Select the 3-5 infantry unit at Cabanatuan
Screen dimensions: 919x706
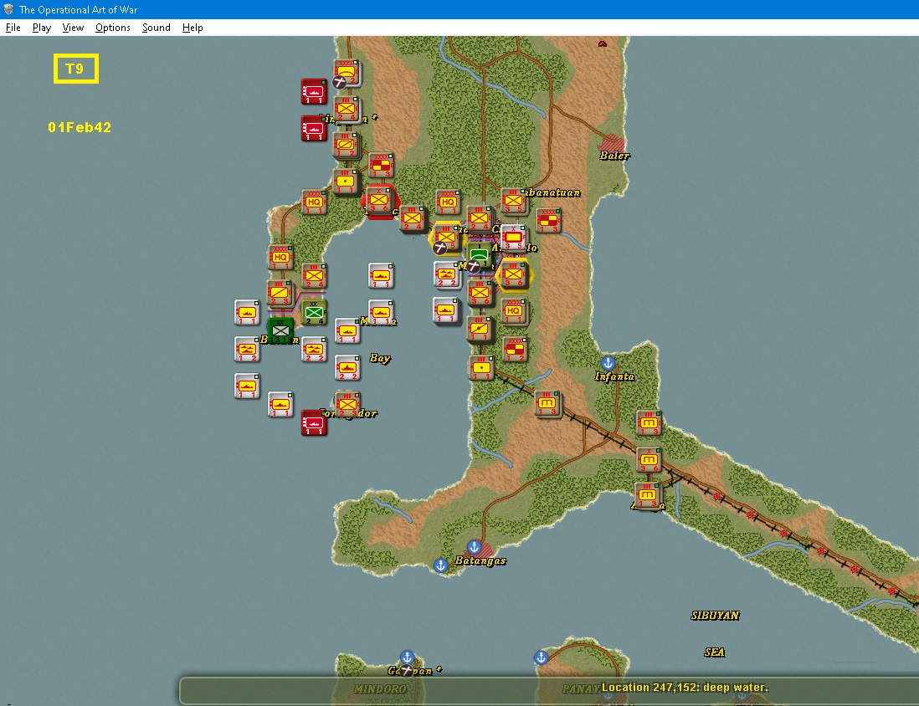pos(513,201)
